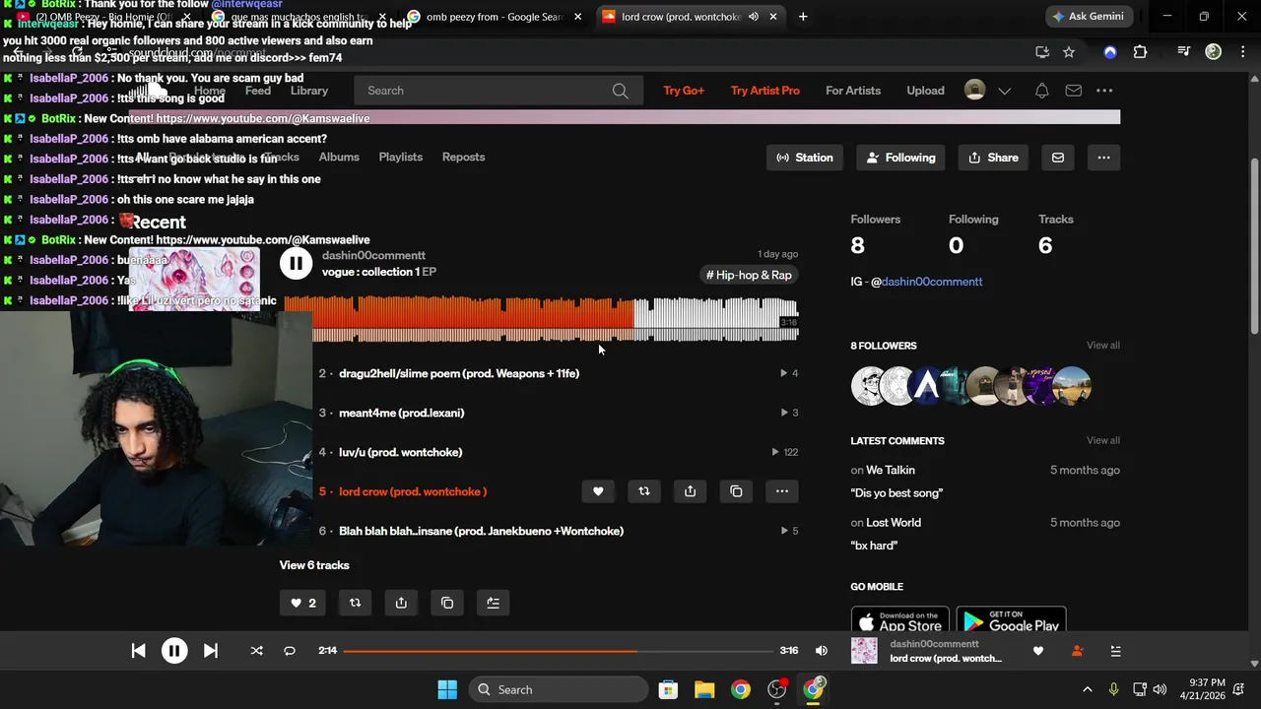Open View all next to 8 Followers
Image resolution: width=1261 pixels, height=709 pixels.
[1102, 346]
